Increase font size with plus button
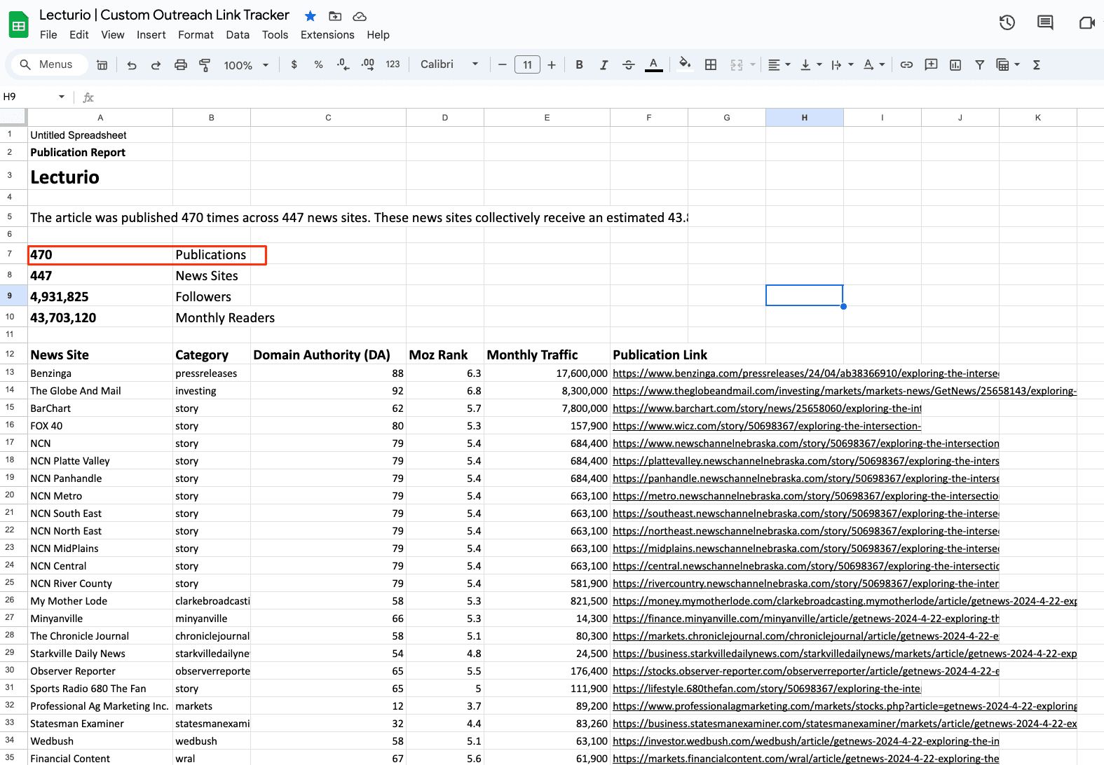Screen dimensions: 1104x765 (x=552, y=64)
